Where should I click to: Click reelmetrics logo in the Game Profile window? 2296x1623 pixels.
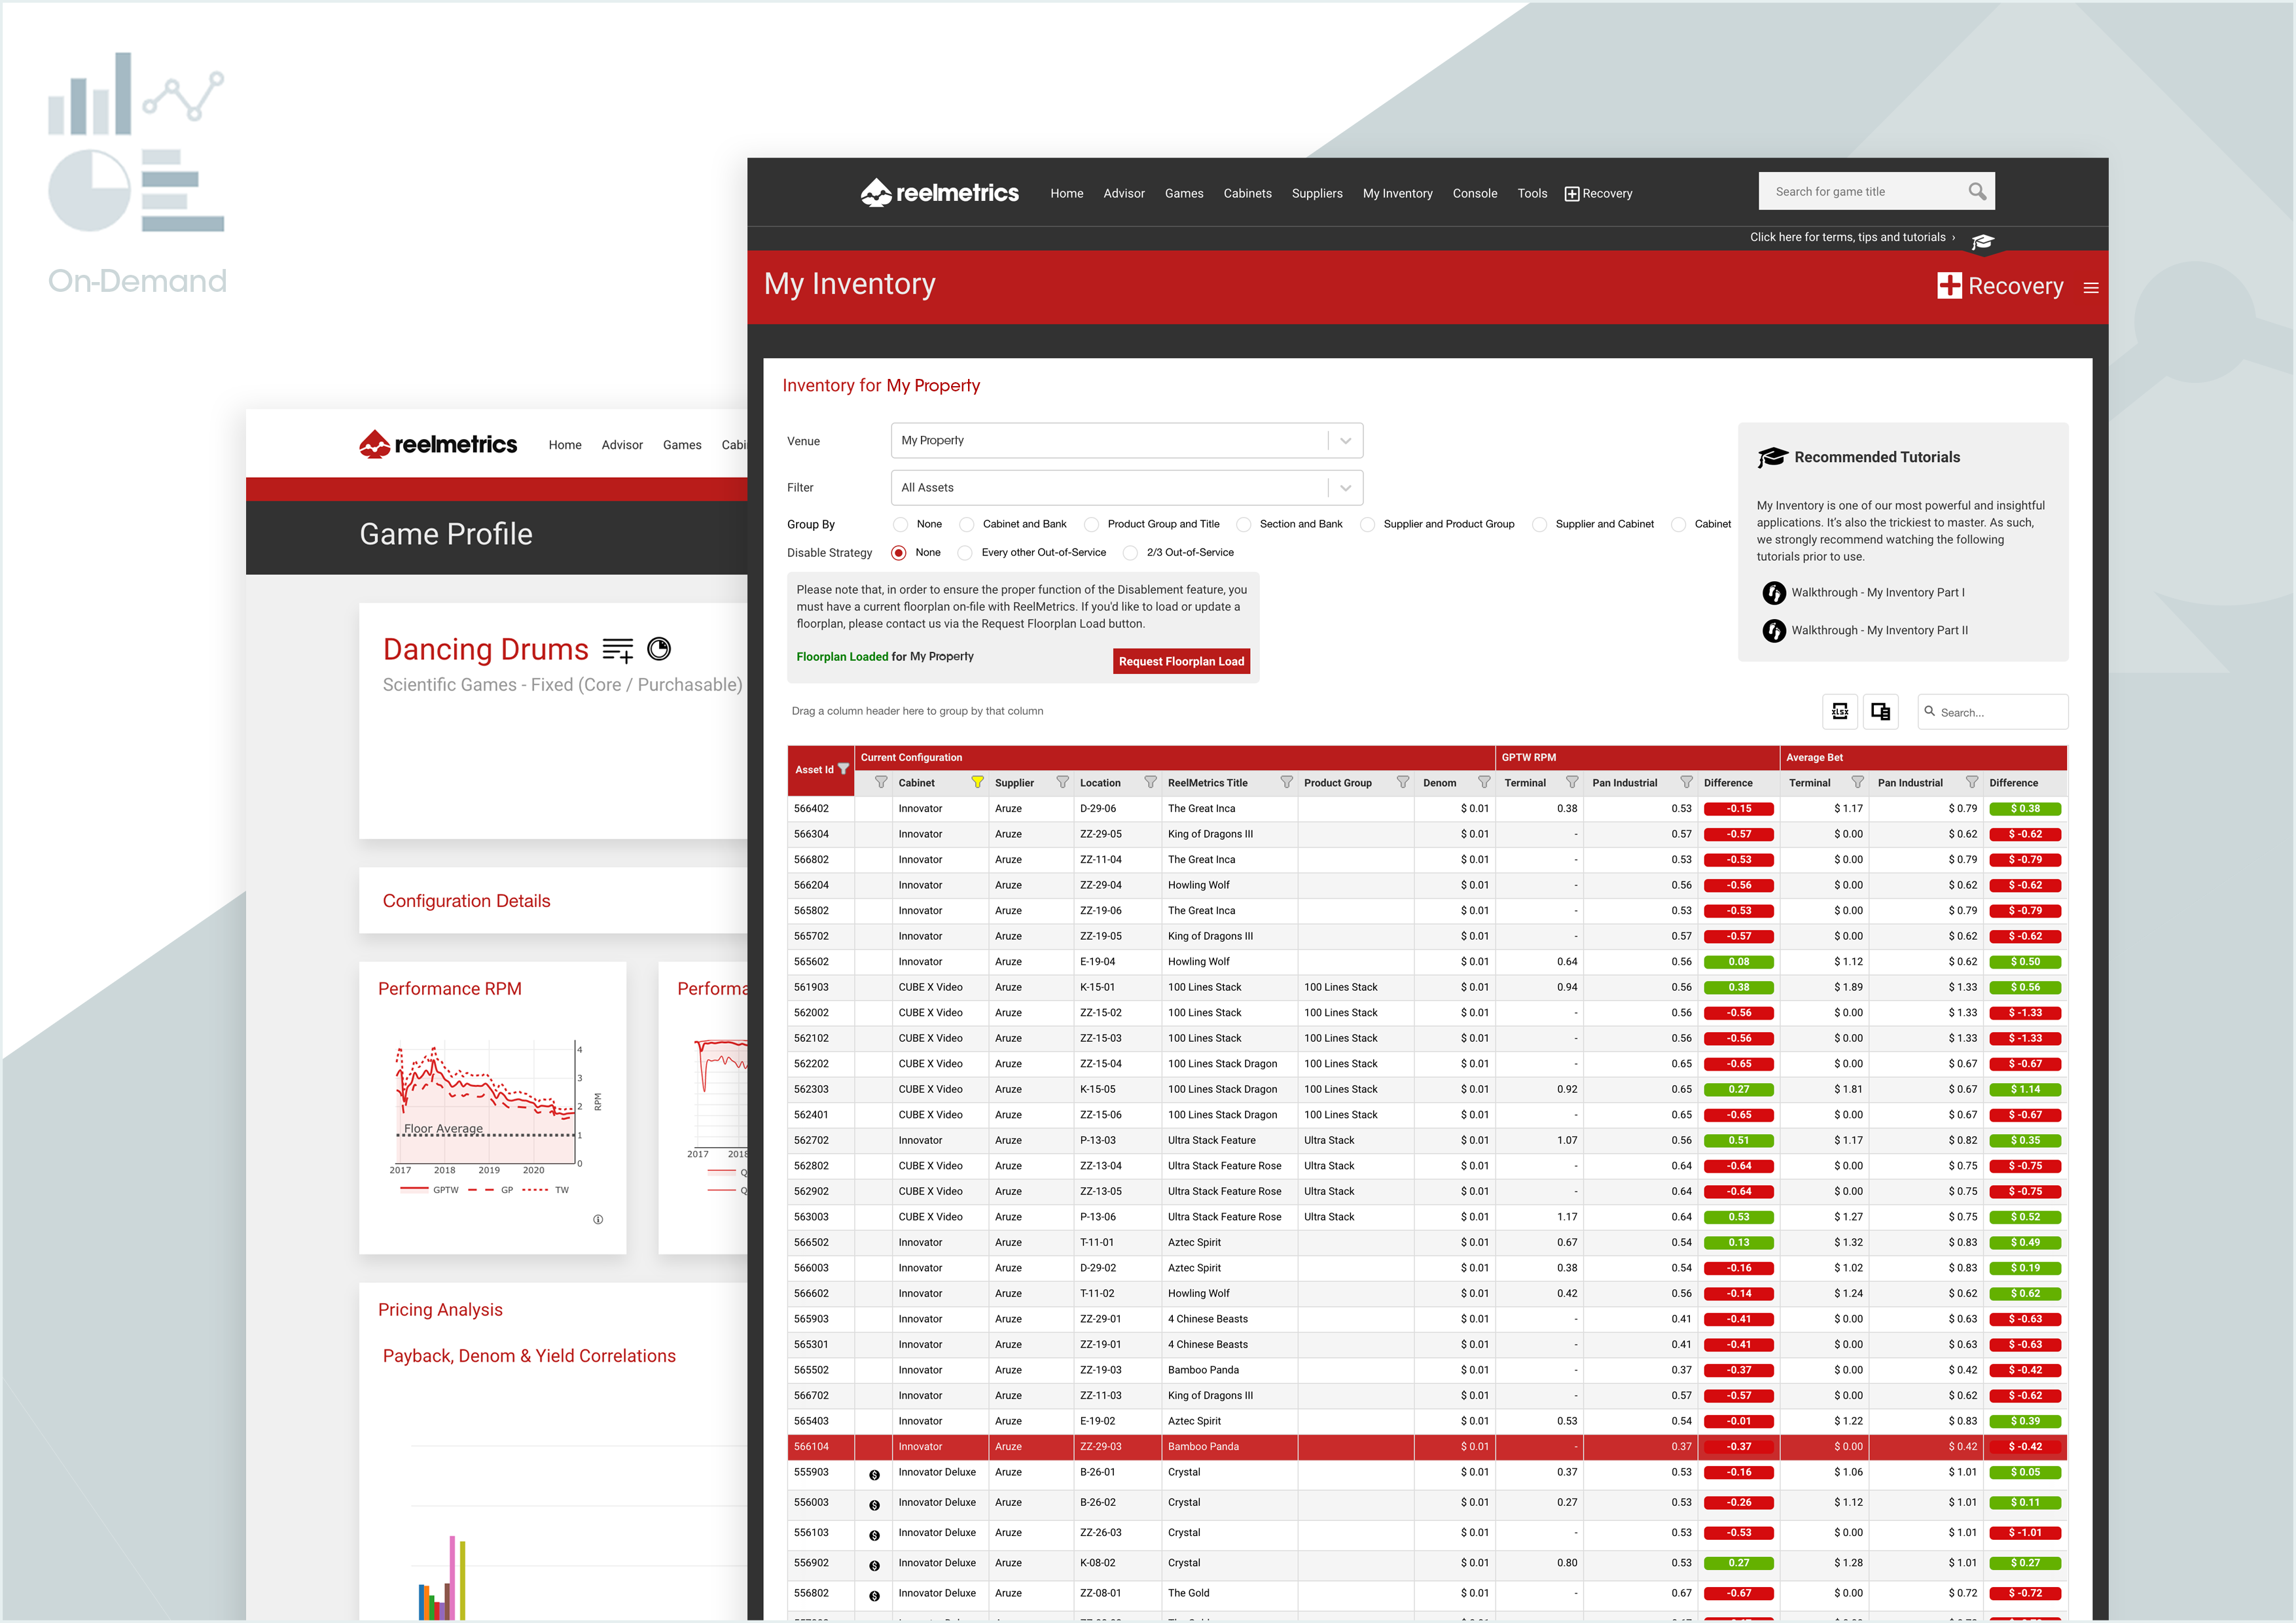(x=438, y=444)
